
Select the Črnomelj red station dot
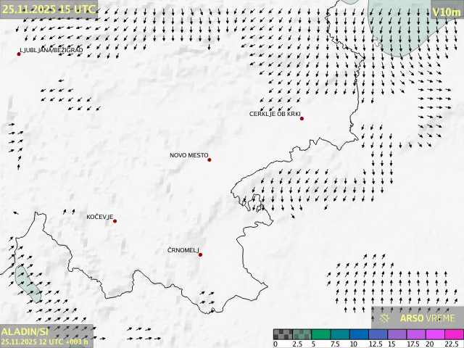click(x=200, y=254)
